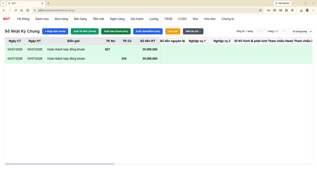Expand the Hiển thị cột dropdown
317x170 pixels.
tap(193, 31)
